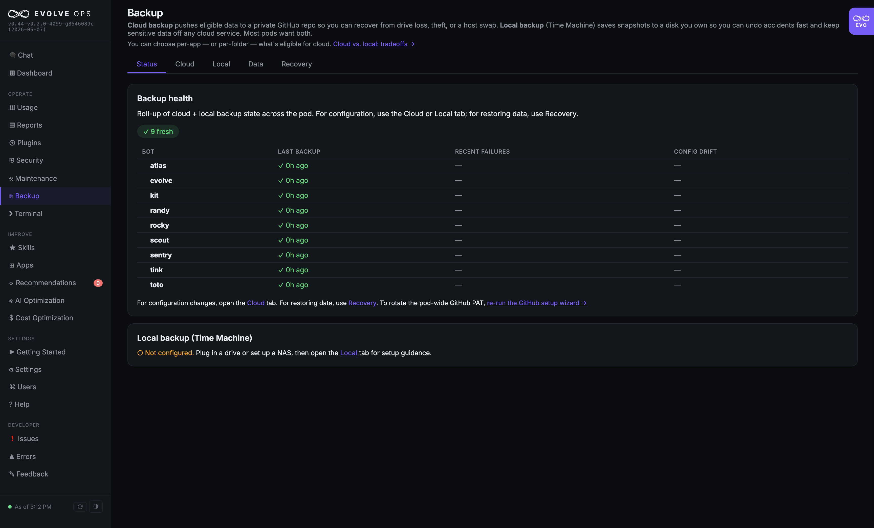Image resolution: width=874 pixels, height=528 pixels.
Task: Click the Not configured status text
Action: click(x=165, y=353)
